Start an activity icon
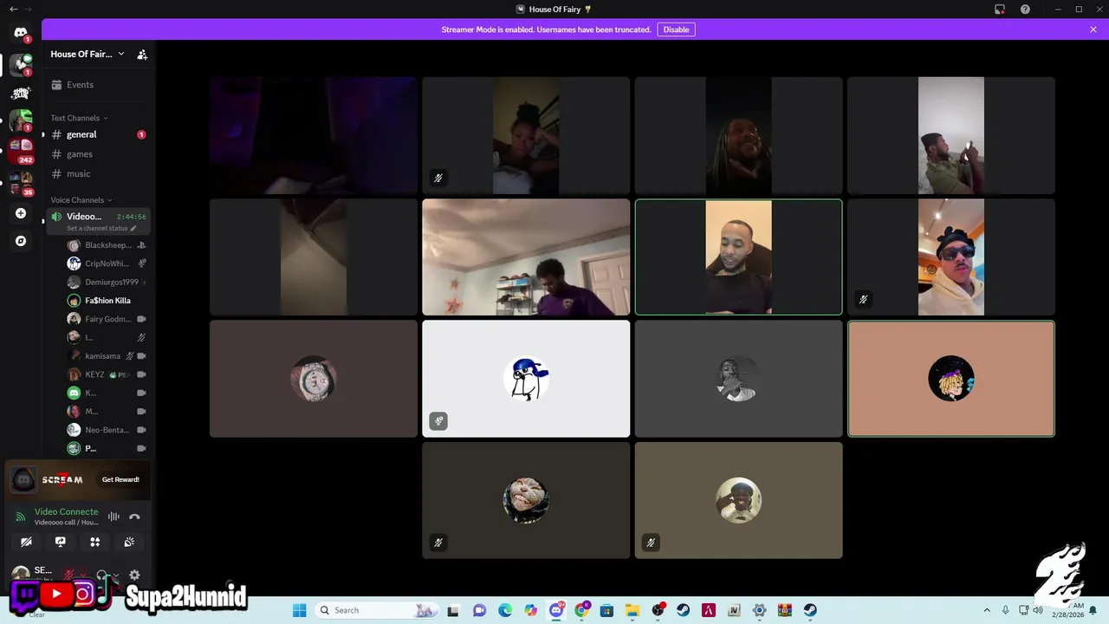1109x624 pixels. (x=94, y=542)
